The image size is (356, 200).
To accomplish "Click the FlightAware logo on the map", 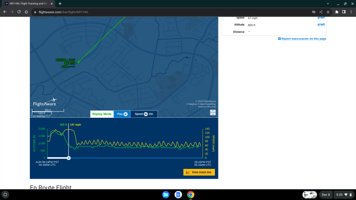I will [45, 103].
